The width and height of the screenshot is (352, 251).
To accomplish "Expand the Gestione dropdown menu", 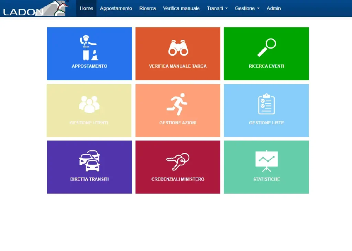I will point(247,8).
